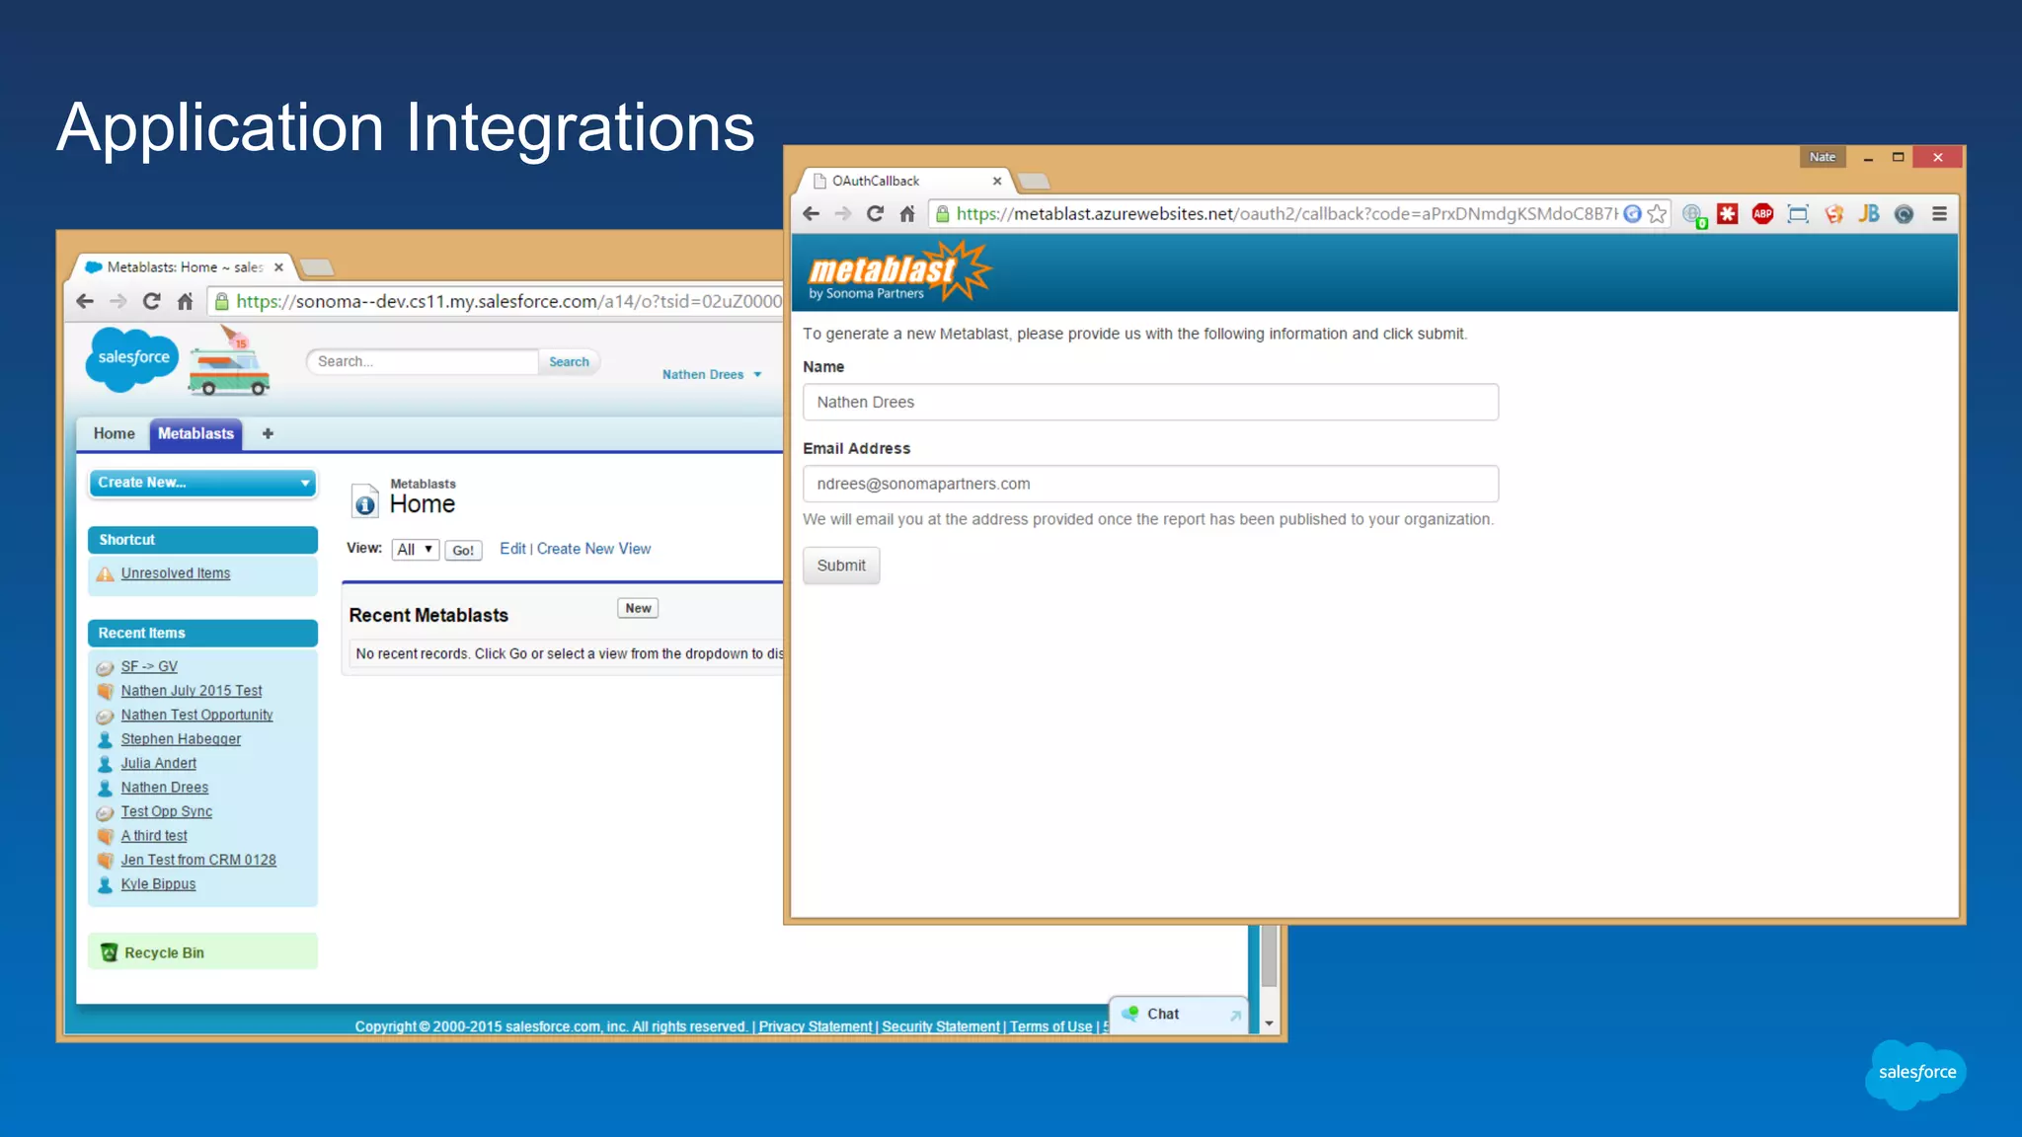Click the JB extension icon
2022x1137 pixels.
tap(1868, 214)
